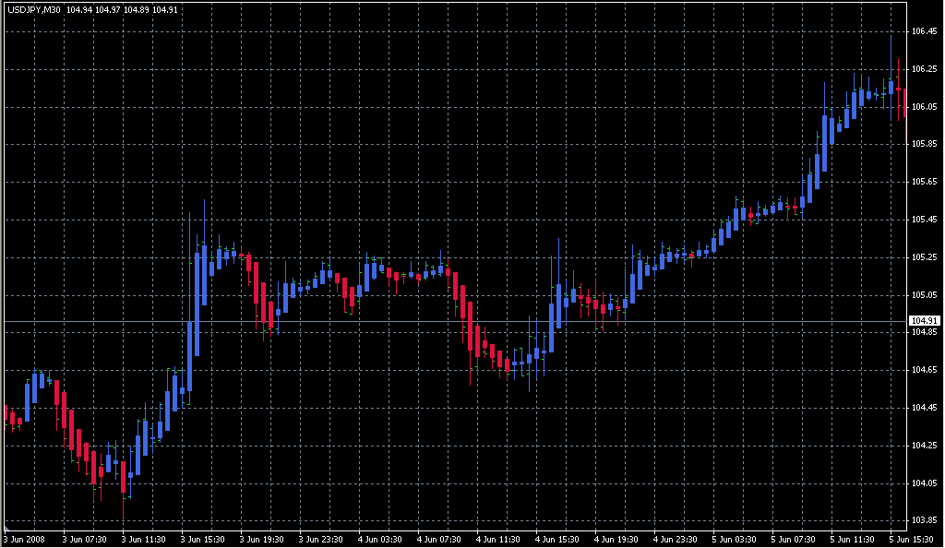The height and width of the screenshot is (548, 945).
Task: Click the OHLC values 104.94 104.97 104.89 104.91
Action: pos(123,9)
